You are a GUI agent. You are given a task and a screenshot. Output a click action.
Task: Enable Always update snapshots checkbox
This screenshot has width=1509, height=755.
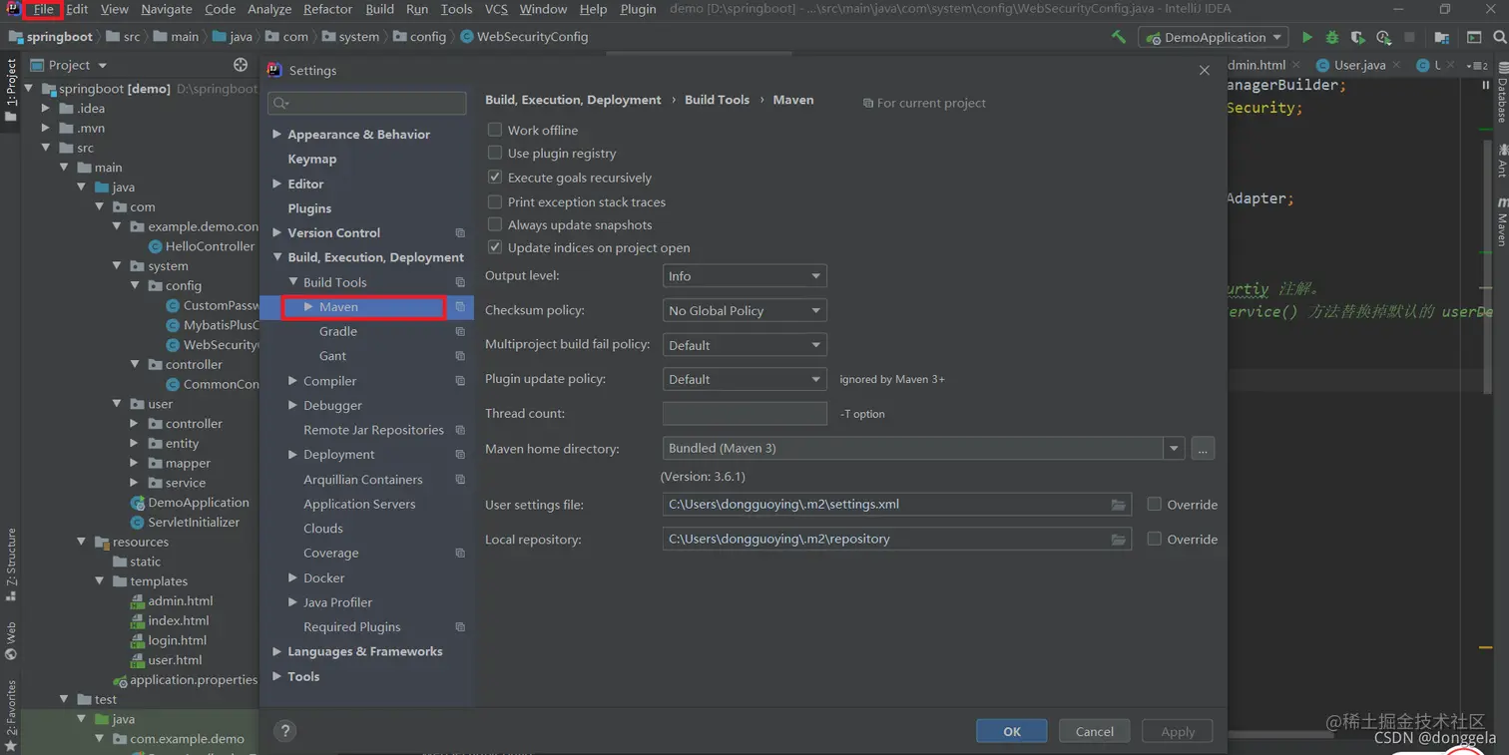pyautogui.click(x=495, y=224)
